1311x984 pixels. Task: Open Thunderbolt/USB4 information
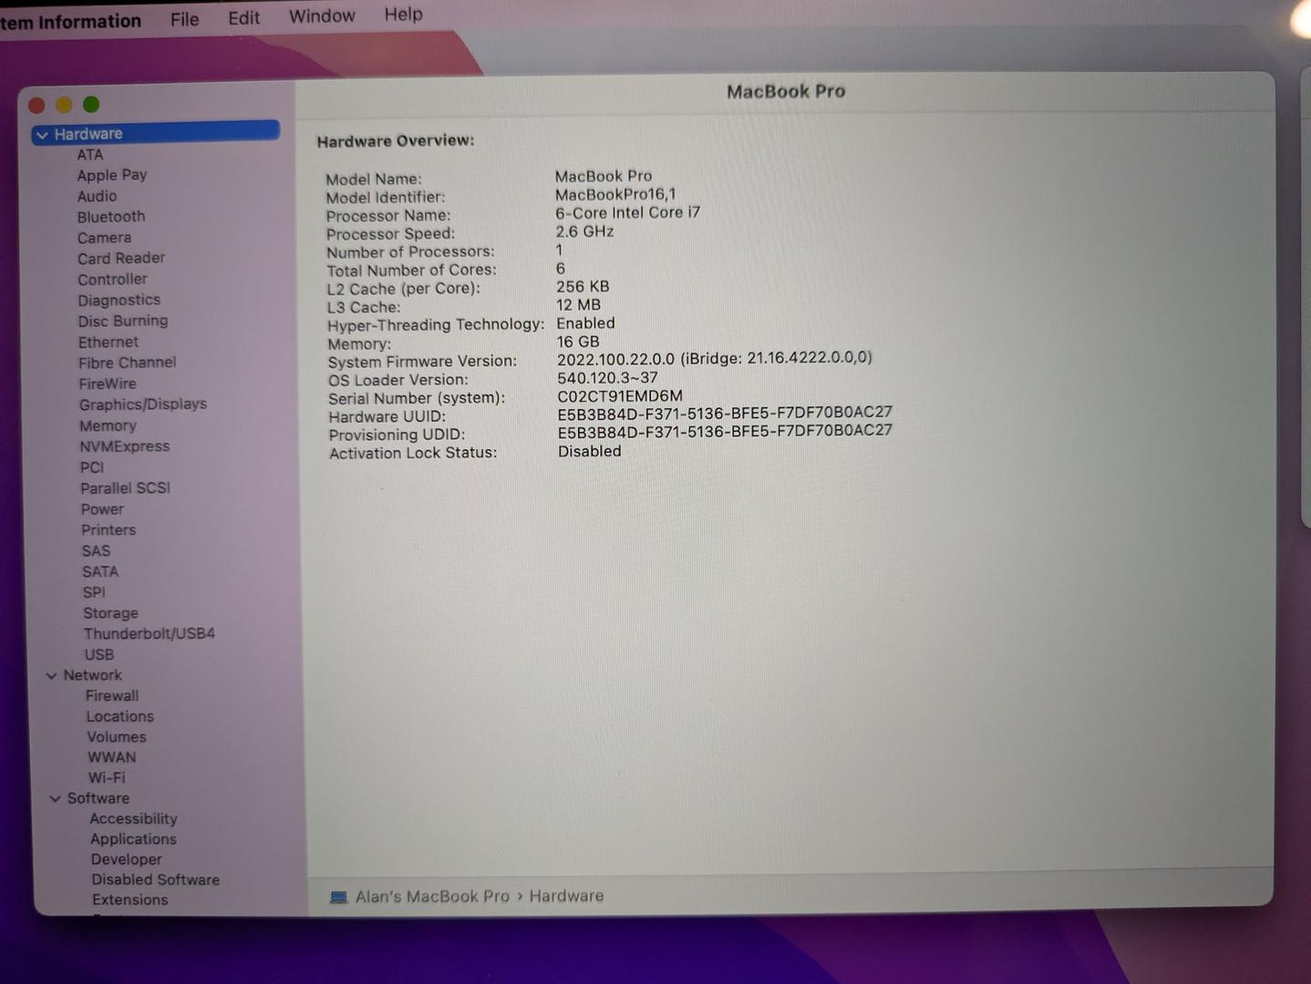[149, 633]
